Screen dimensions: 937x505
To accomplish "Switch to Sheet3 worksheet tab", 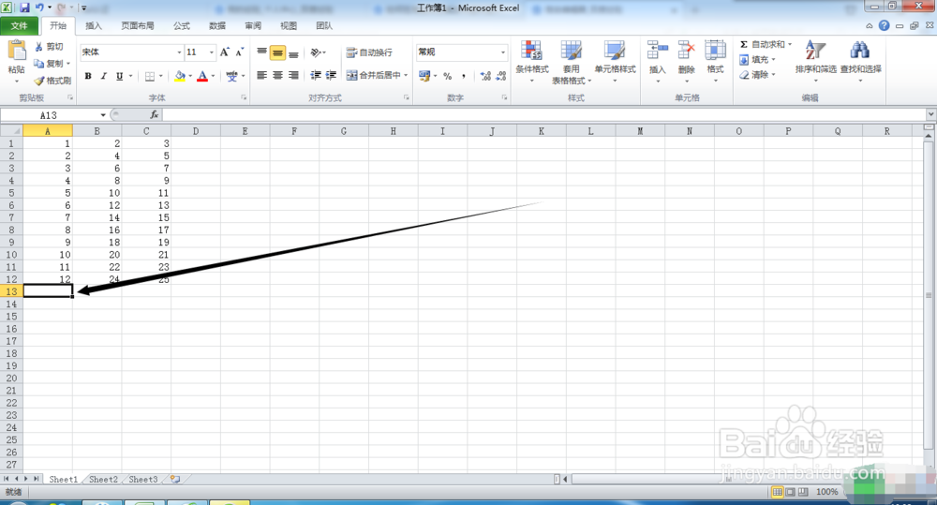I will tap(143, 480).
